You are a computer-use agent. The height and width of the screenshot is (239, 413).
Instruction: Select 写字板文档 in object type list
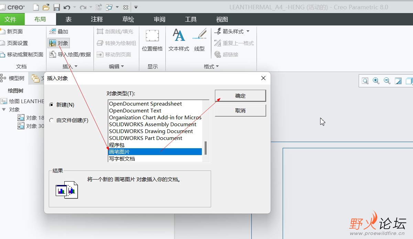coord(155,159)
